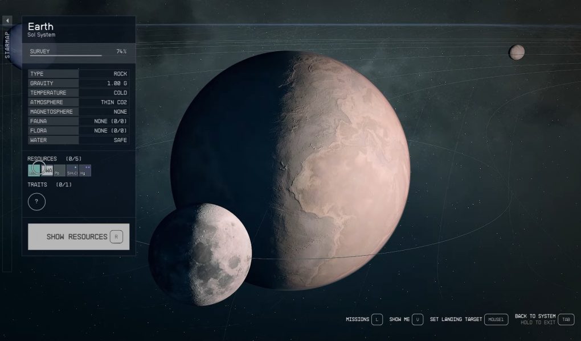581x341 pixels.
Task: Click the RESOURCES (0/5) heading
Action: click(55, 159)
